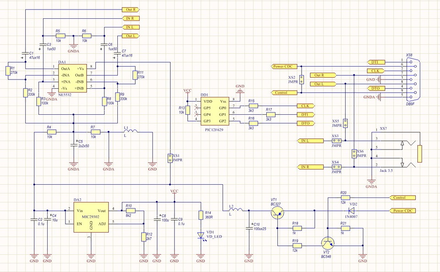Image resolution: width=440 pixels, height=272 pixels.
Task: Select jumper XS2 symbol
Action: 302,80
